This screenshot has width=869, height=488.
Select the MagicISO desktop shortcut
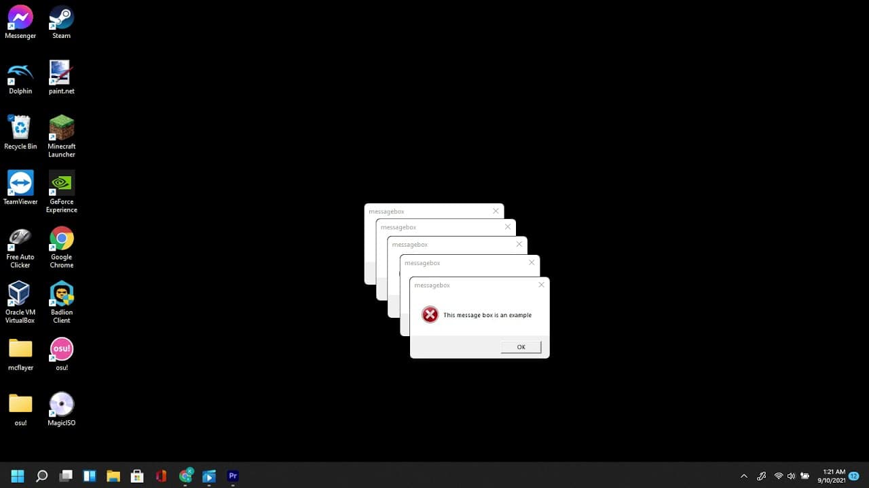(x=61, y=410)
